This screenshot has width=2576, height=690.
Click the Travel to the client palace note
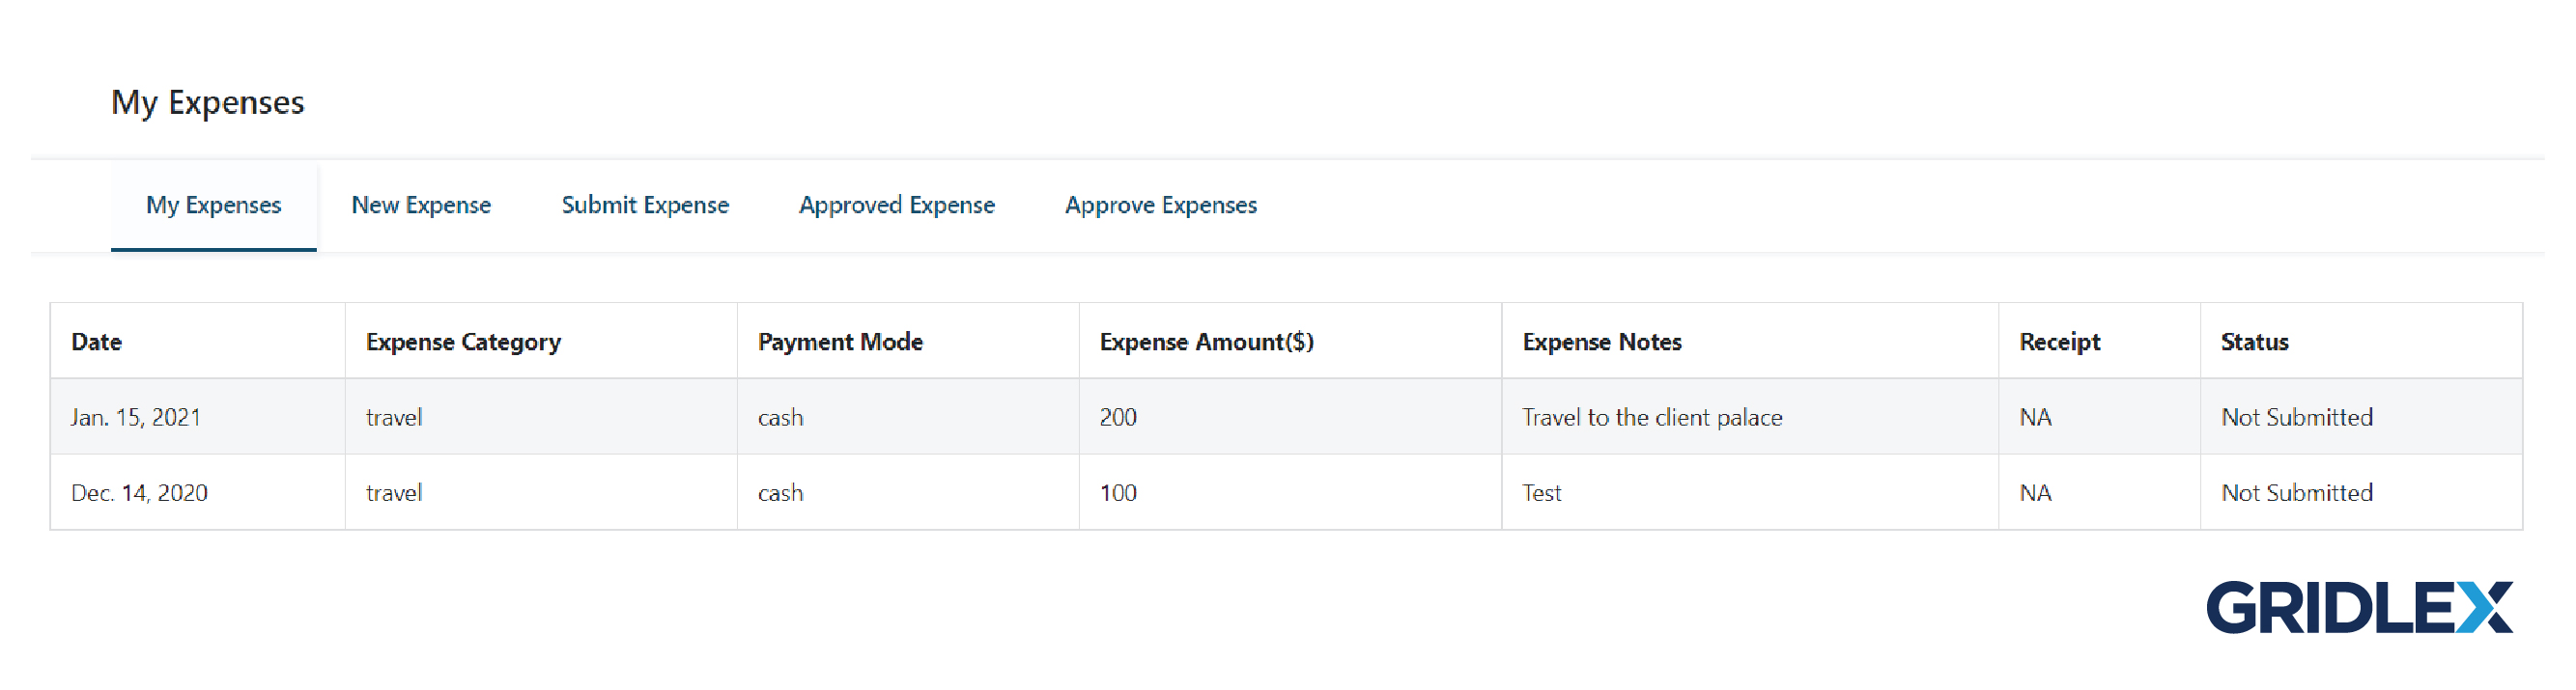coord(1652,418)
